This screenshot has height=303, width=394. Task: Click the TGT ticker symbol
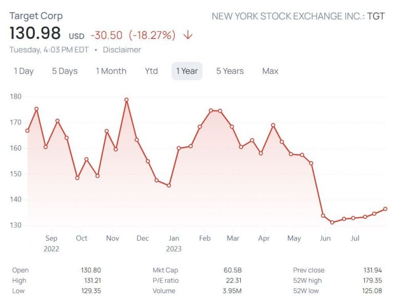click(x=376, y=16)
